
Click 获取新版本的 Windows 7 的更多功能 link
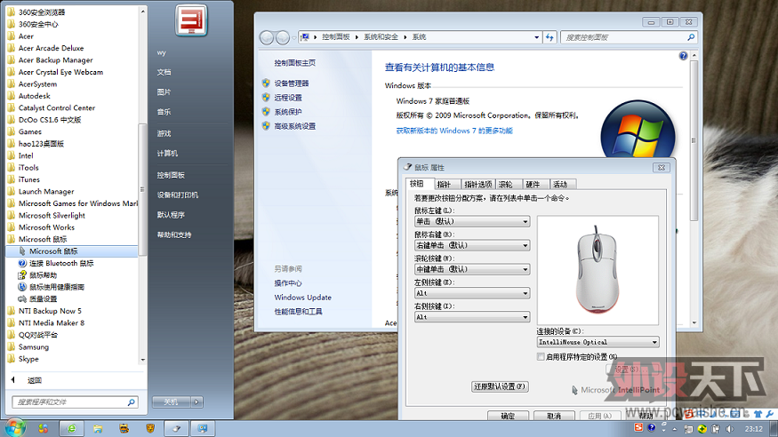pos(454,131)
